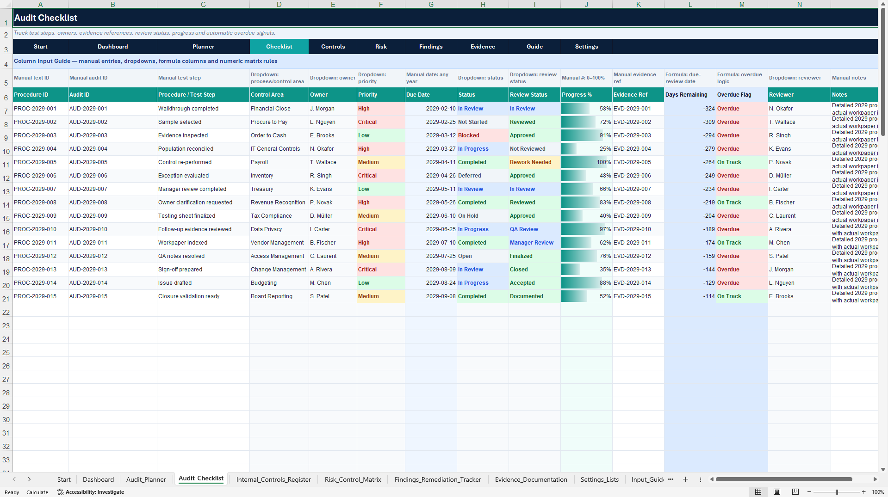This screenshot has width=888, height=497.
Task: Select test step Sign-off prepared
Action: [203, 270]
